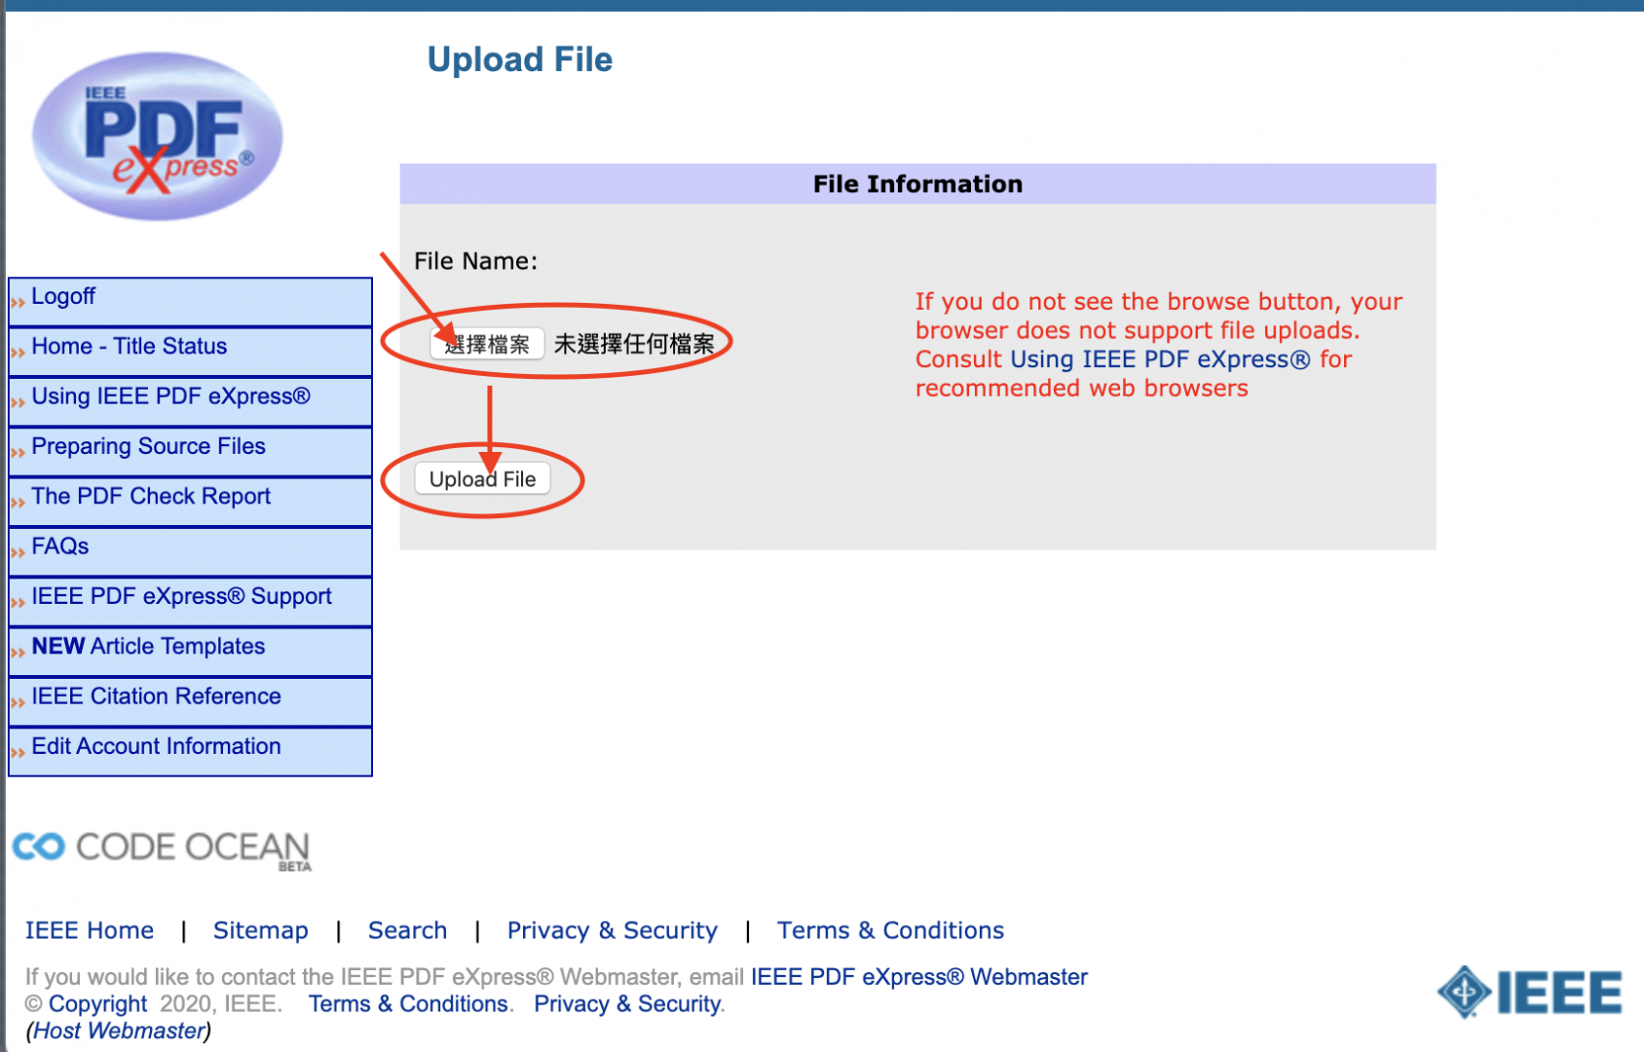Open IEEE Citation Reference page
The height and width of the screenshot is (1052, 1644).
point(190,702)
